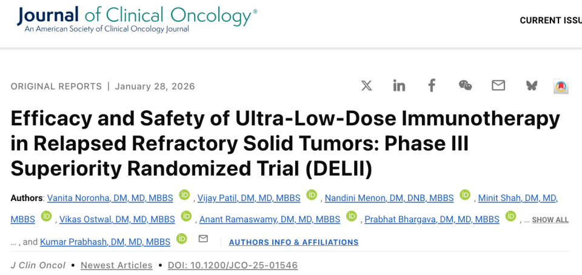Share article on LinkedIn
The image size is (582, 275).
399,85
